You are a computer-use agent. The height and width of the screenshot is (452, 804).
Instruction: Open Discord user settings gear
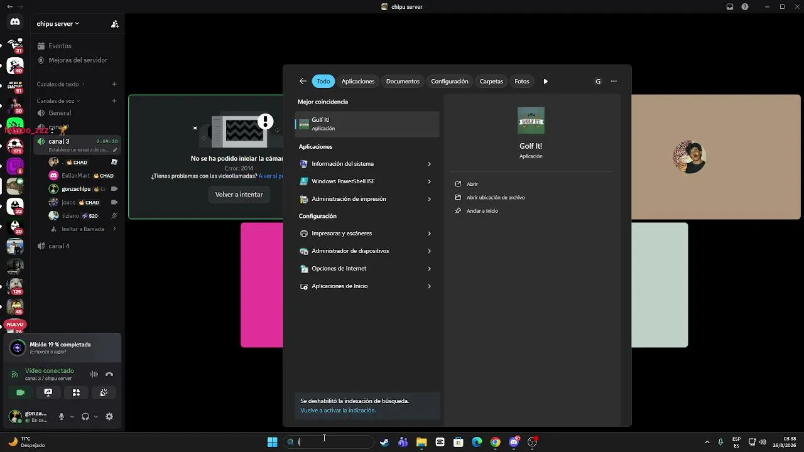[x=109, y=416]
